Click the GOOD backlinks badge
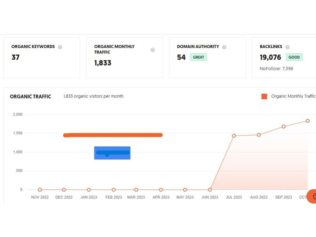The height and width of the screenshot is (237, 316). click(294, 57)
